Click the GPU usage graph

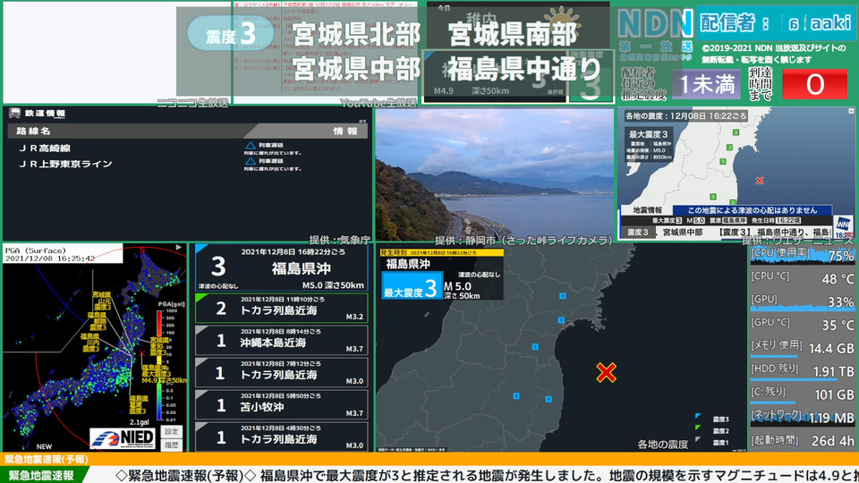pos(802,301)
